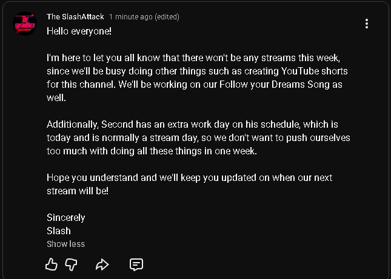Share this community post
The height and width of the screenshot is (279, 391).
click(x=102, y=264)
